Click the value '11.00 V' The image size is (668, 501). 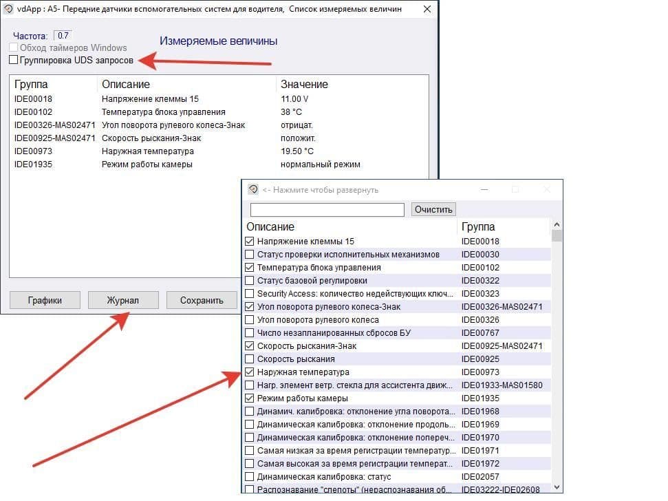(x=294, y=99)
